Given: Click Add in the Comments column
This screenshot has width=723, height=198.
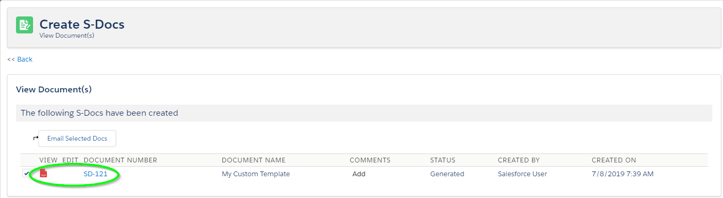Looking at the screenshot, I should [x=359, y=174].
